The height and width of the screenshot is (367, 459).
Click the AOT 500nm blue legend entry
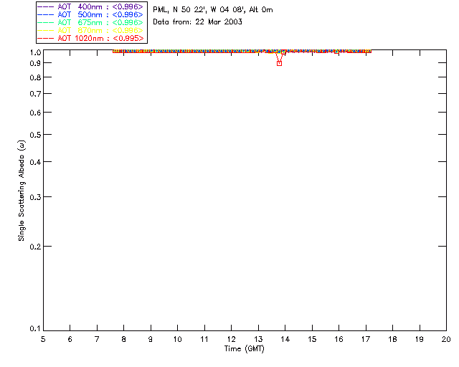point(90,14)
